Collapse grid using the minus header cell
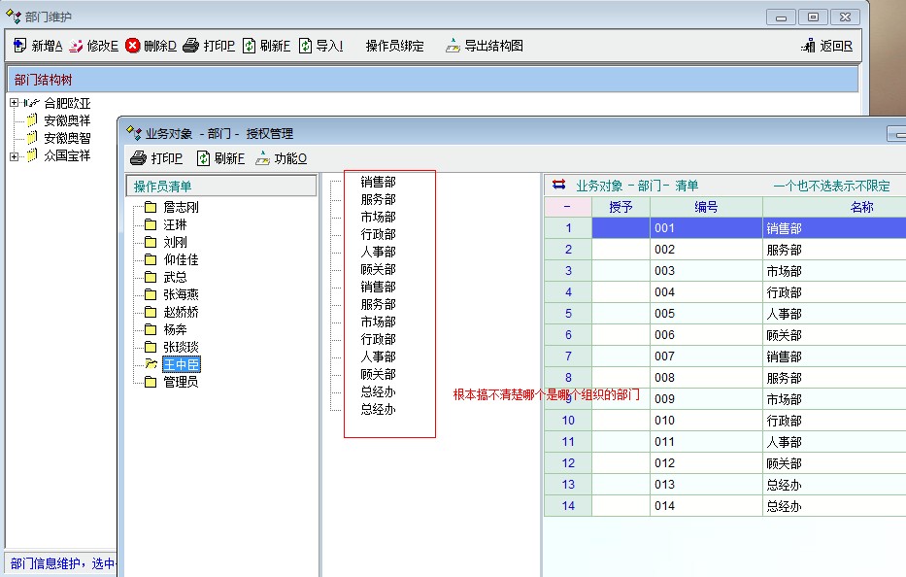906x577 pixels. click(567, 207)
